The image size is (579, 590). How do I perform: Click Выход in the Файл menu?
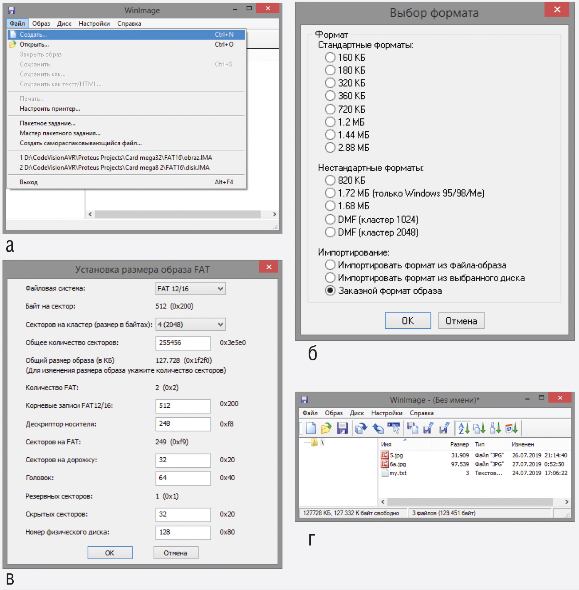coord(126,182)
